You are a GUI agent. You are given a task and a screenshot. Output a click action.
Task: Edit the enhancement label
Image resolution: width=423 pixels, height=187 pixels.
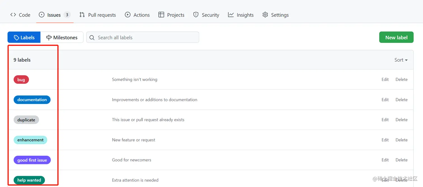(x=385, y=140)
